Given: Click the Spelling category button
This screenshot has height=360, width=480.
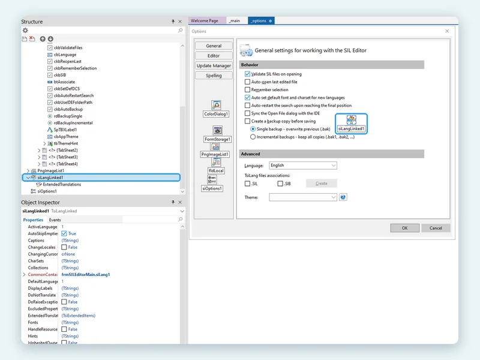Looking at the screenshot, I should tap(214, 76).
